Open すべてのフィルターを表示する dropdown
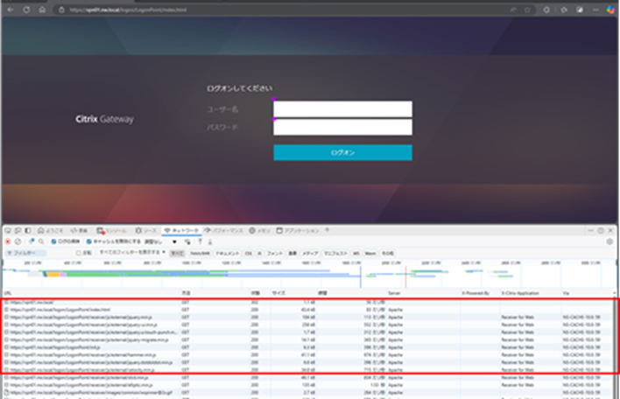The image size is (620, 399). [x=132, y=252]
